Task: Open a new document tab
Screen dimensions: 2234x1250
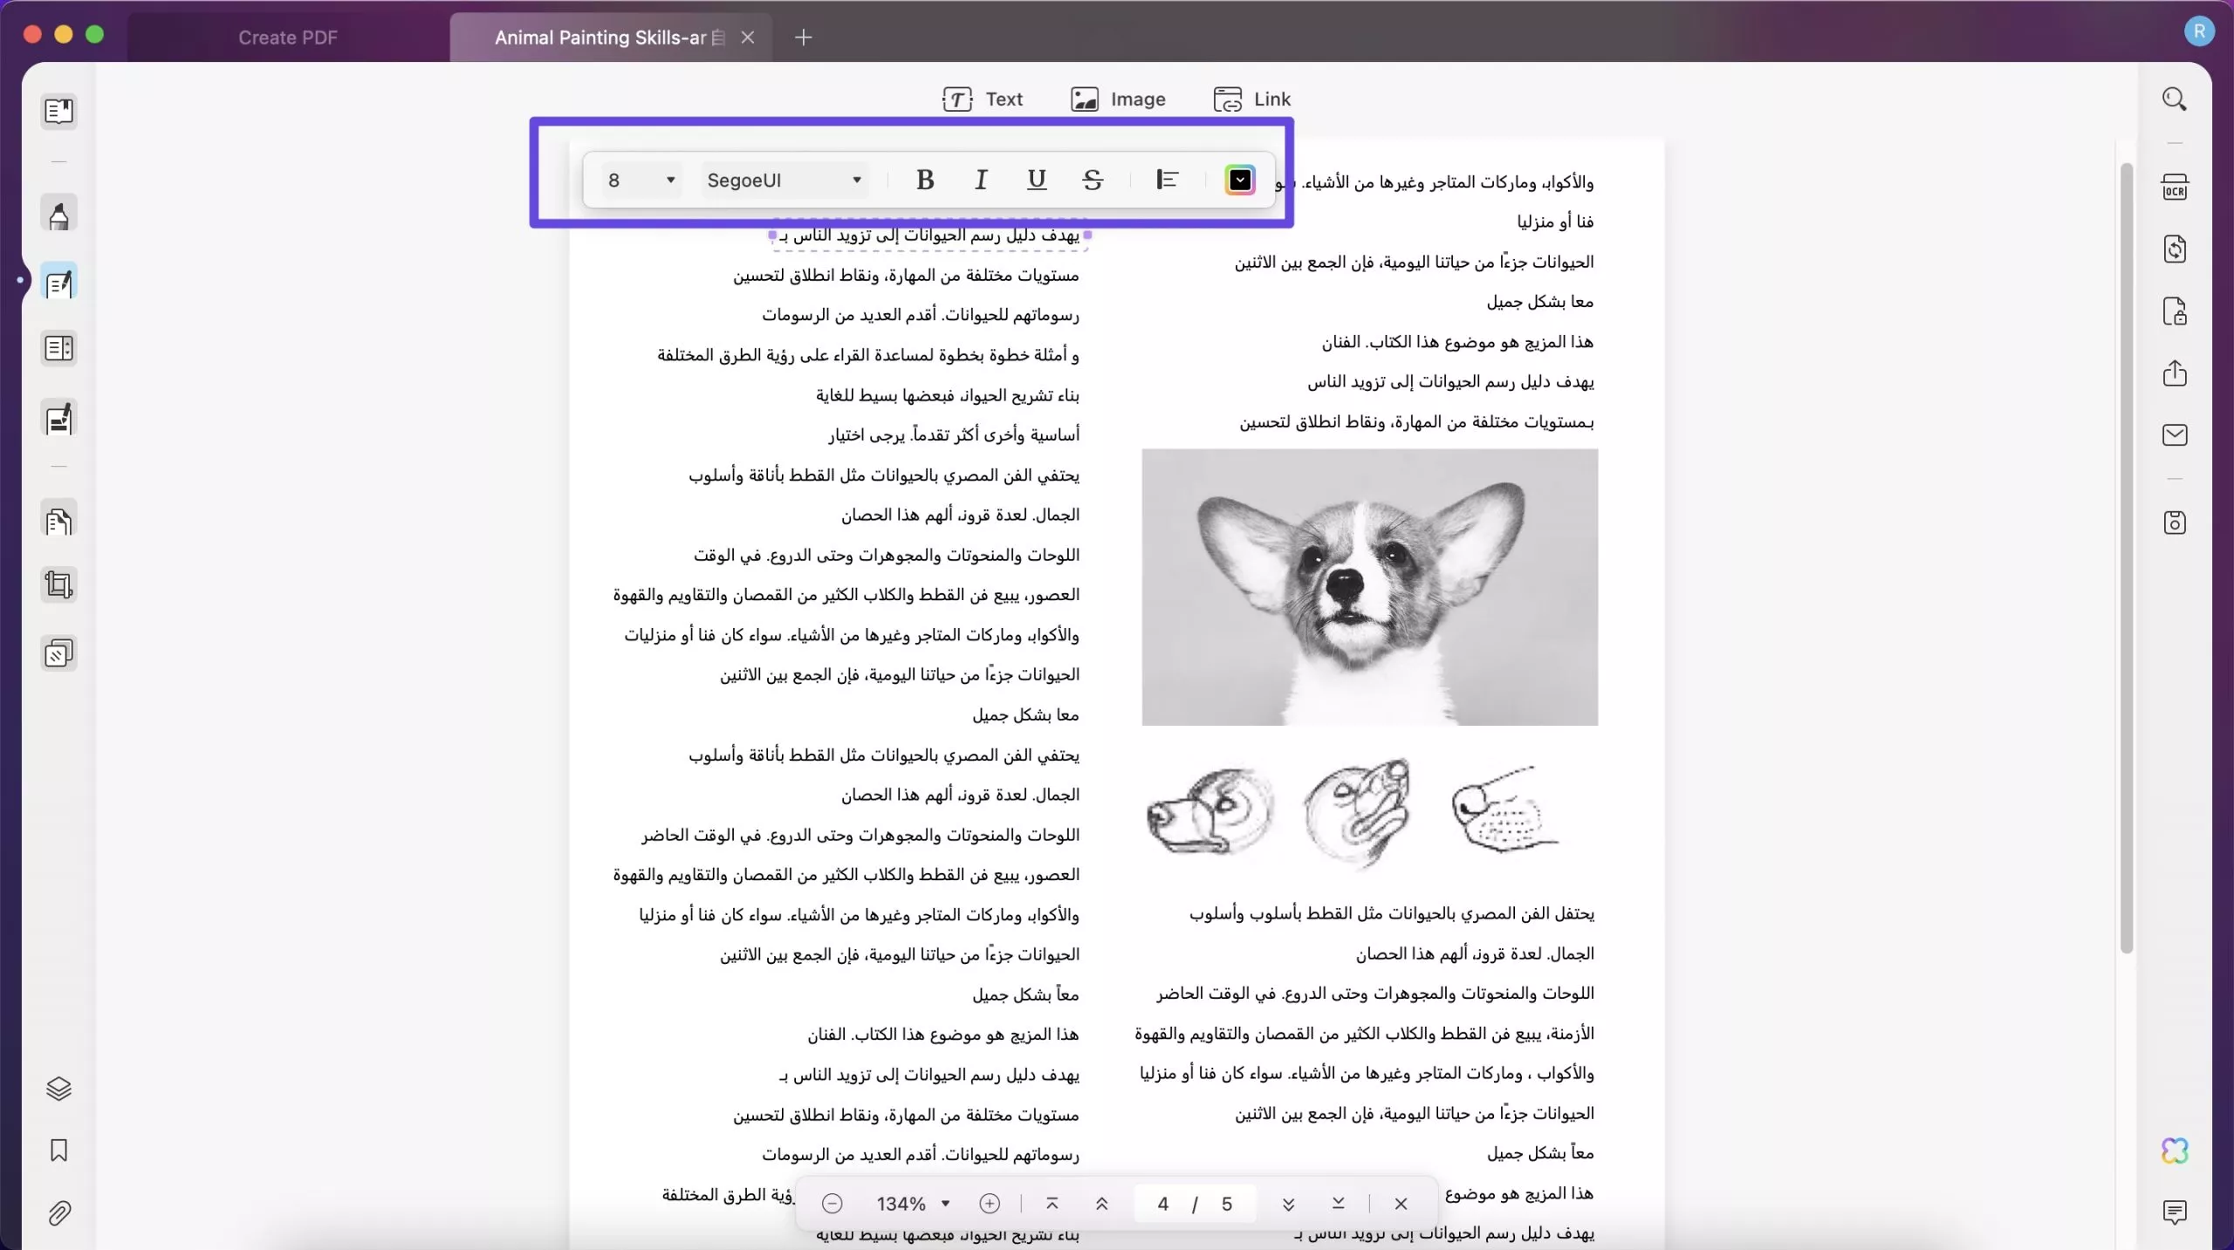Action: coord(803,37)
